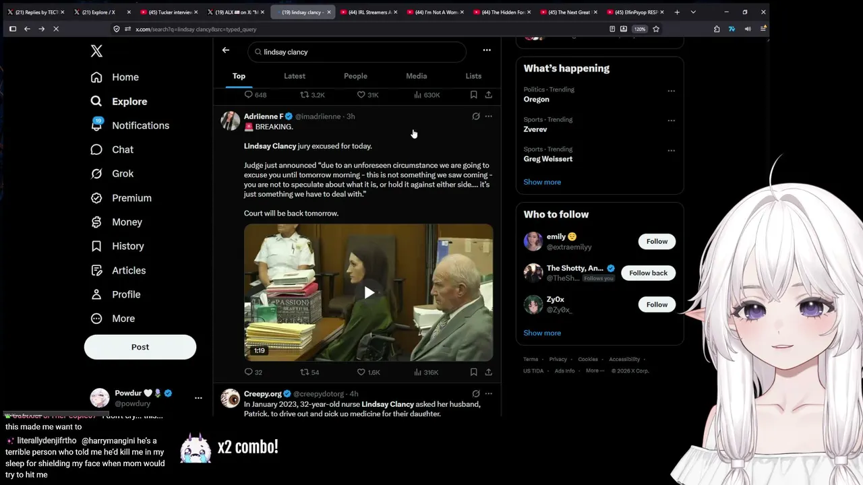The image size is (863, 485).
Task: Share Adrienne F's post
Action: click(x=488, y=372)
